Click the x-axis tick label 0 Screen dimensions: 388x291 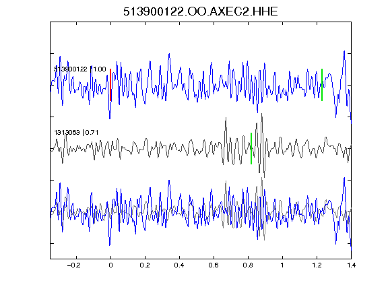[110, 265]
